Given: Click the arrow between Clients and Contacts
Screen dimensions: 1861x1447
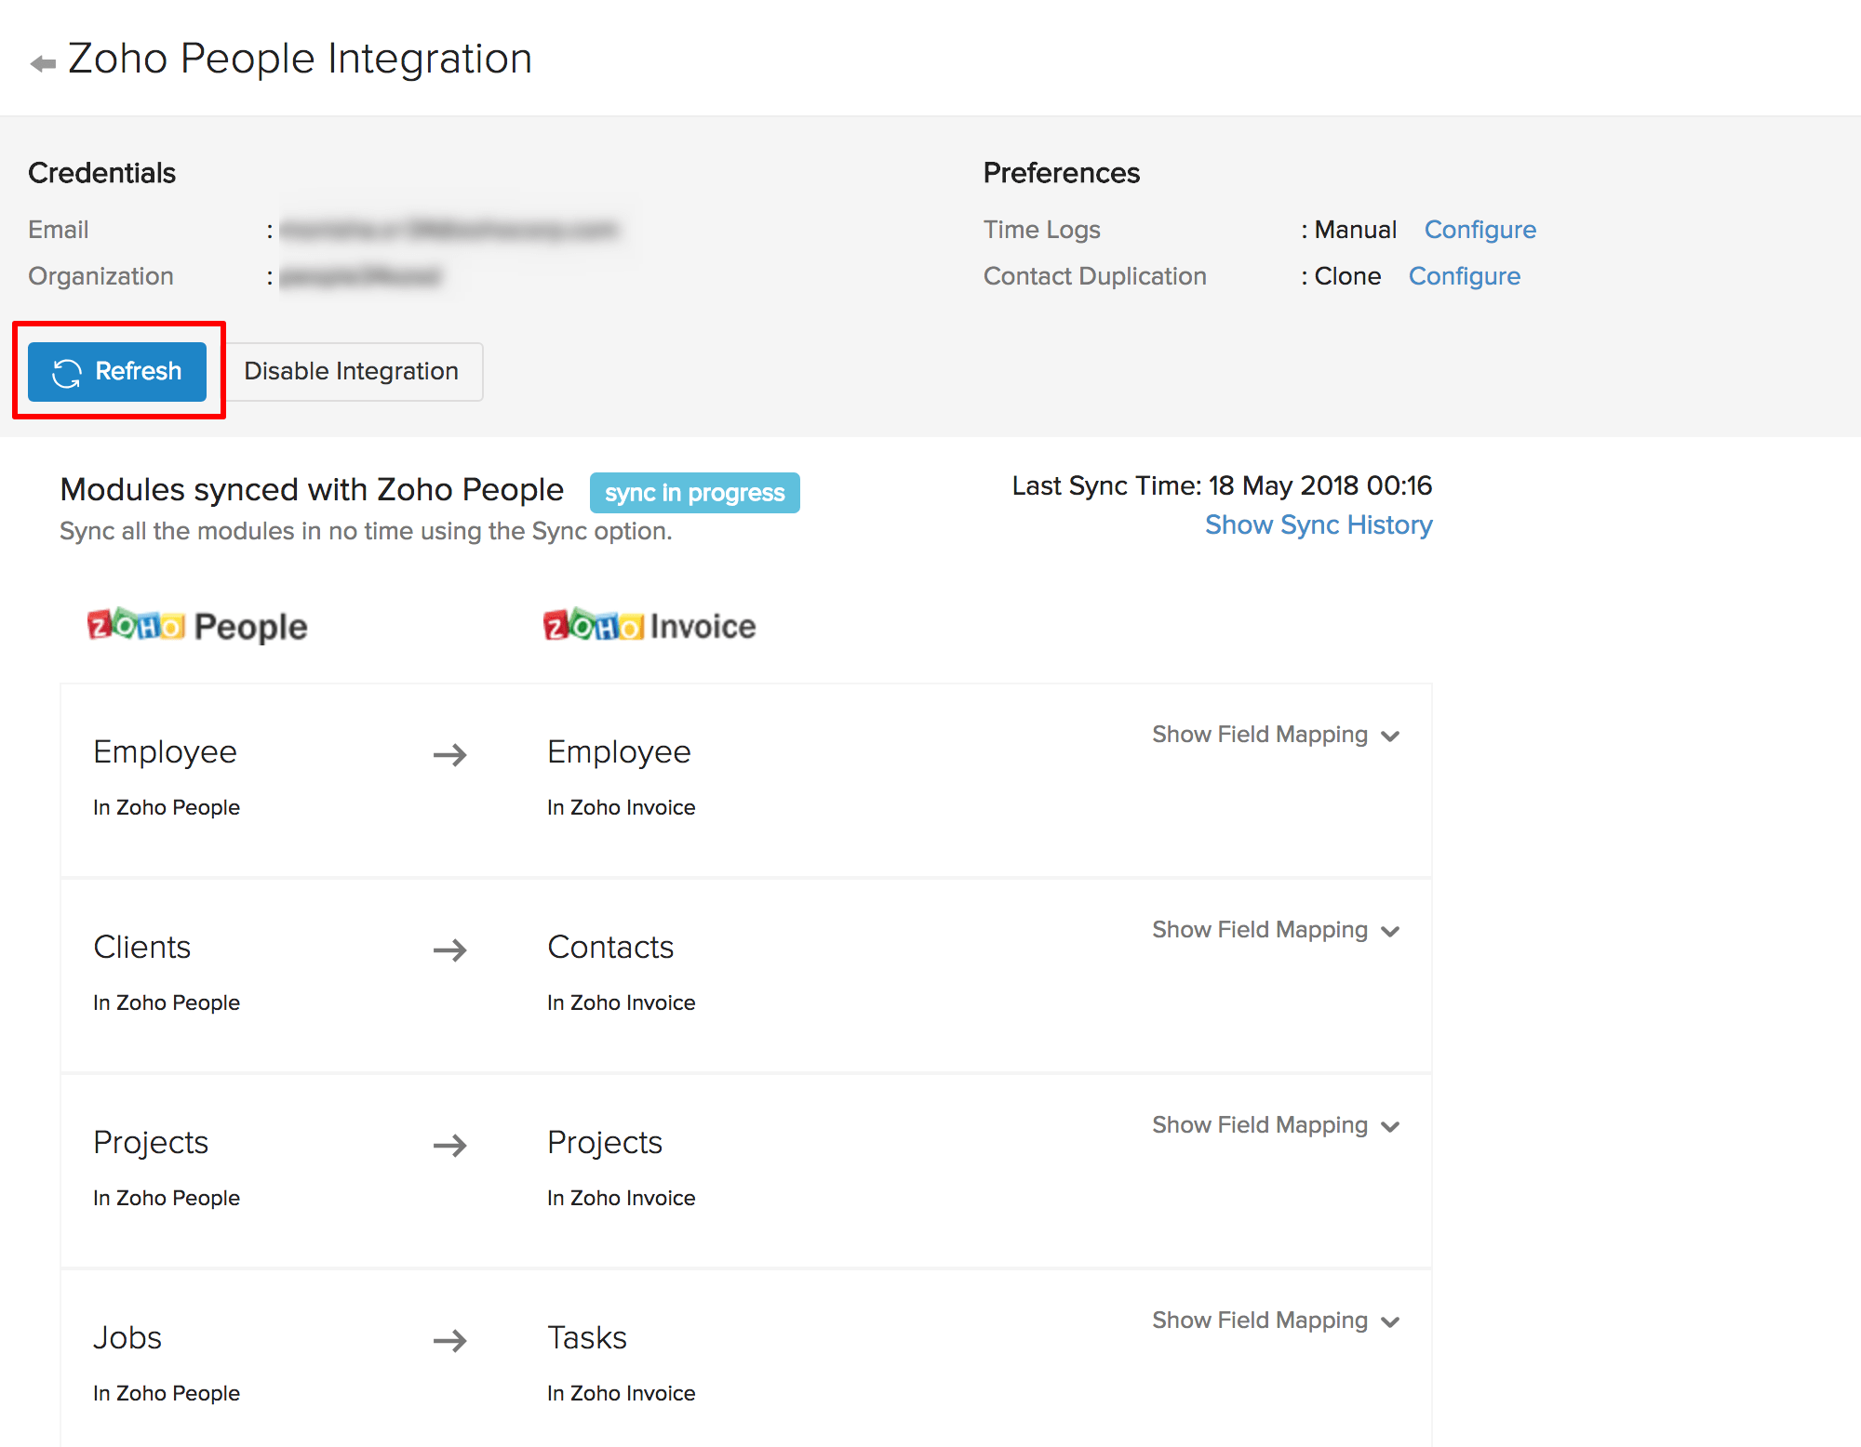Looking at the screenshot, I should pyautogui.click(x=450, y=949).
